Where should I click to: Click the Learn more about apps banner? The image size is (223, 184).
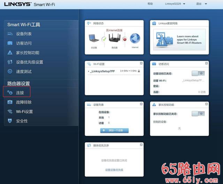pos(179,39)
